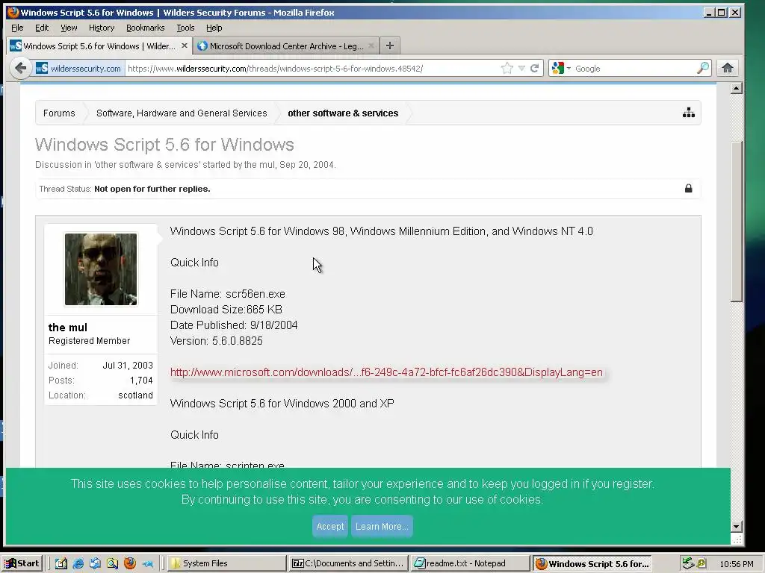765x573 pixels.
Task: Click the page scrollbar down arrow
Action: [x=737, y=526]
